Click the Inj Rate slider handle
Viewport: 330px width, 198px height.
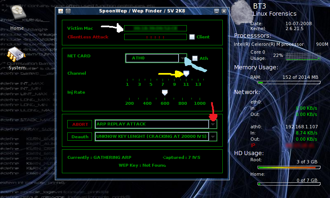coord(165,92)
